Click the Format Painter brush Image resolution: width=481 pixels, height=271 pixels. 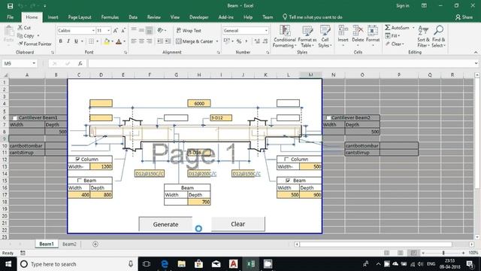tap(20, 44)
